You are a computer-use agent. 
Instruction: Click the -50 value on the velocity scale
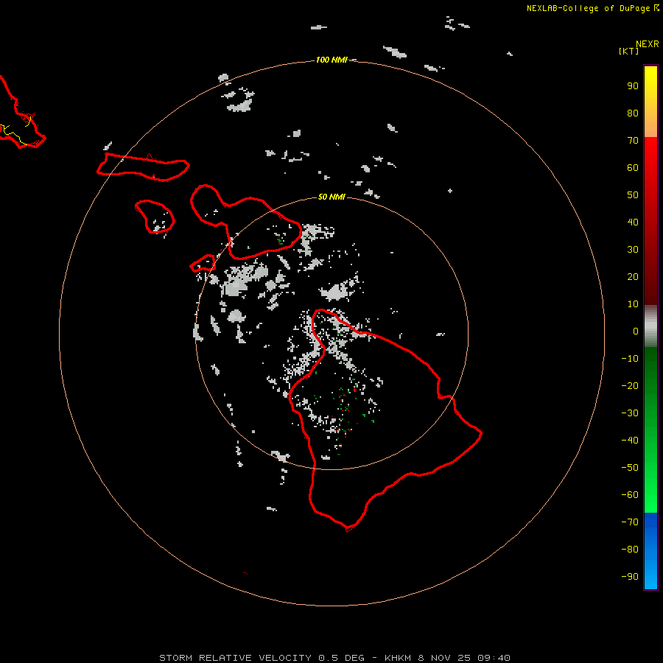630,468
